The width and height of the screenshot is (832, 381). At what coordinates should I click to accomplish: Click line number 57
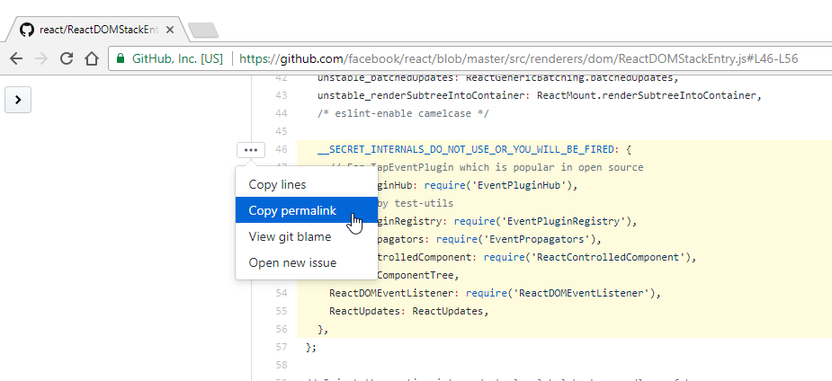[282, 347]
